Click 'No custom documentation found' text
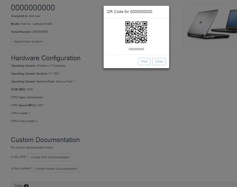This screenshot has width=237, height=187. point(32,147)
